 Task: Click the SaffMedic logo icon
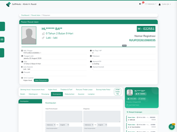(x=8, y=4)
